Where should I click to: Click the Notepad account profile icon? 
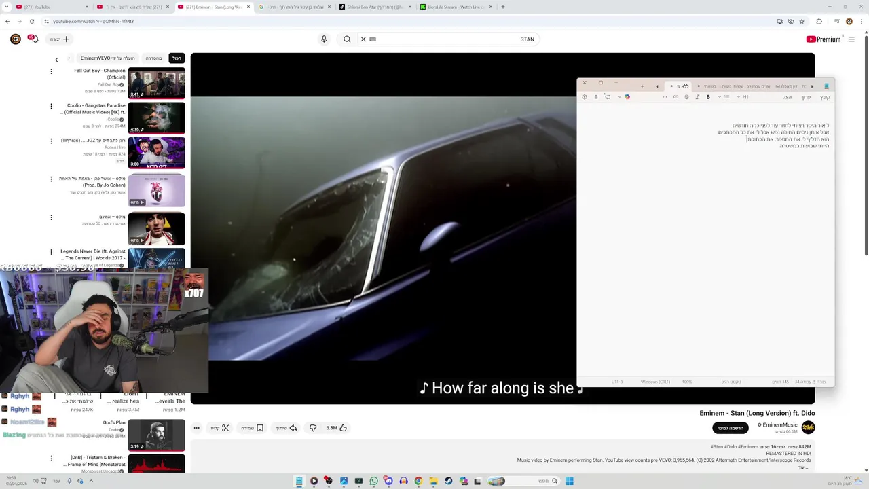596,97
